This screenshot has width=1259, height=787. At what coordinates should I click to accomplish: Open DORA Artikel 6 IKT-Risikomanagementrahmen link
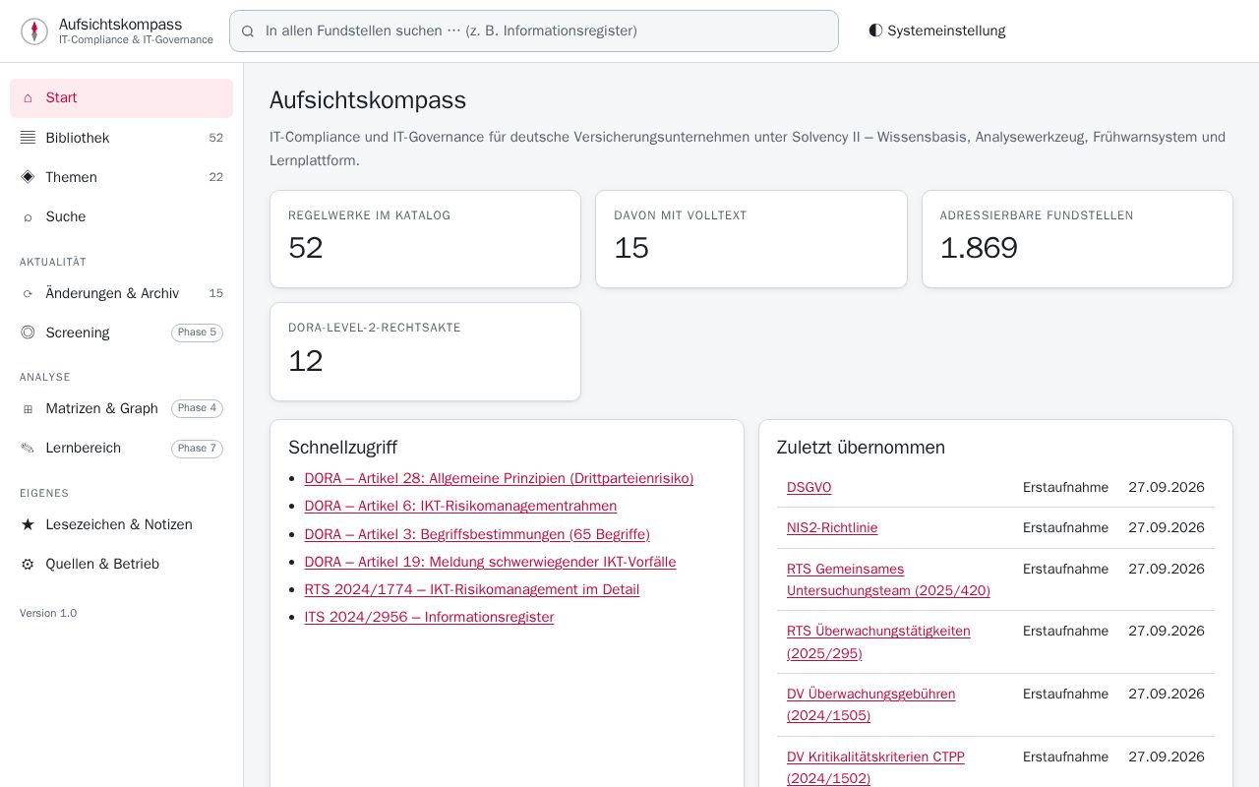coord(460,506)
